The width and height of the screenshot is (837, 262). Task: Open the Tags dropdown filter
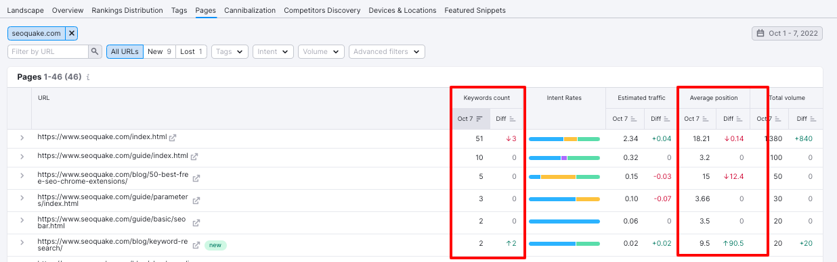click(x=230, y=51)
